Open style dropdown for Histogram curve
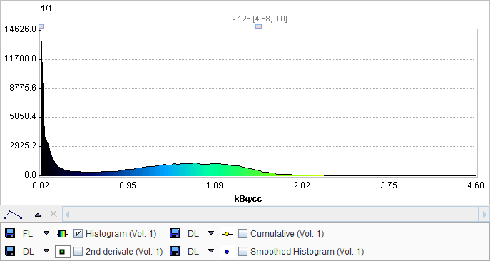Image resolution: width=490 pixels, height=261 pixels. [46, 233]
